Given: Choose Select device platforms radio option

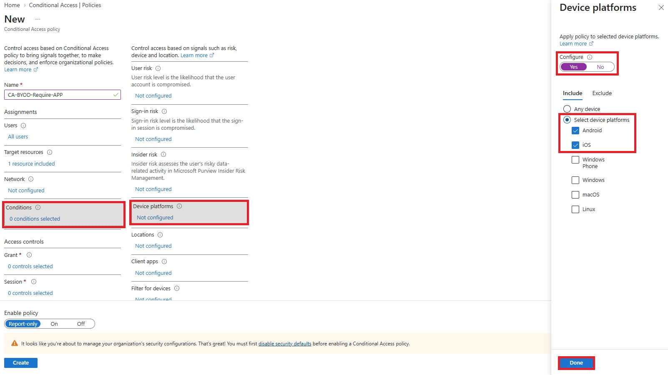Looking at the screenshot, I should 567,120.
